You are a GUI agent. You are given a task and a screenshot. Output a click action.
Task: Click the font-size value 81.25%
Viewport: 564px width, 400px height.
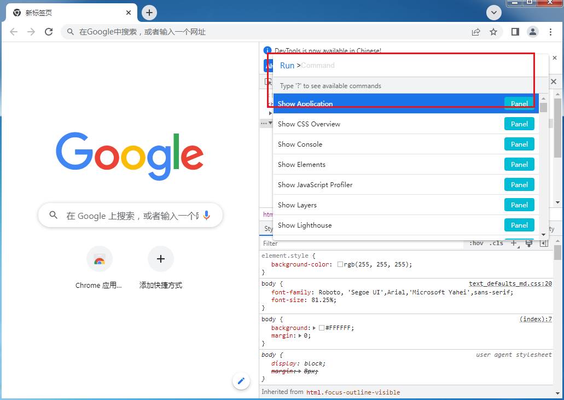pos(323,300)
